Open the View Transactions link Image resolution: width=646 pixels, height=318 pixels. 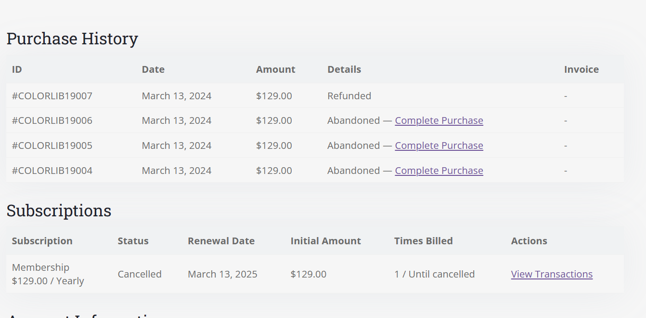[552, 274]
